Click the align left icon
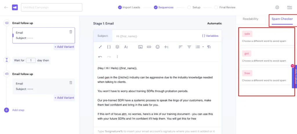The image size is (297, 134). click(x=180, y=47)
